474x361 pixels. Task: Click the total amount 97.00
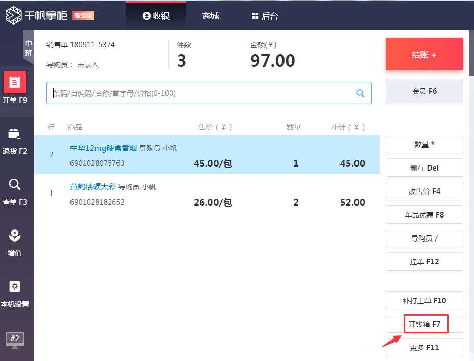[273, 61]
